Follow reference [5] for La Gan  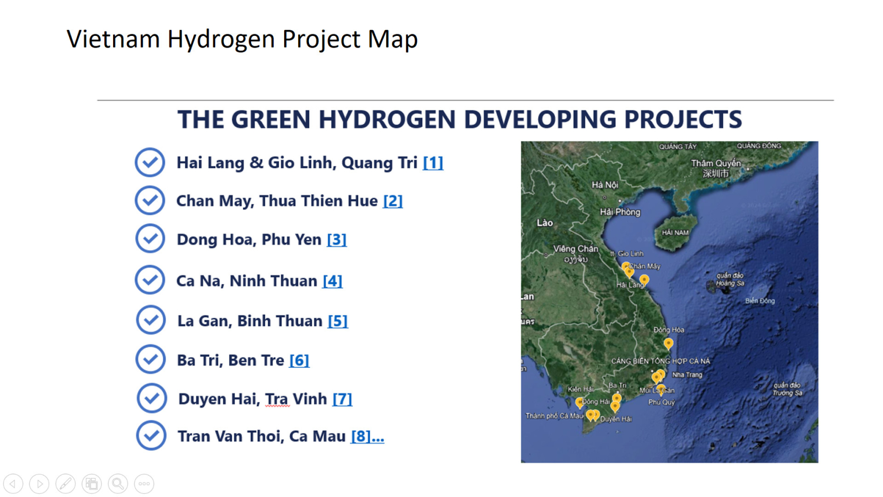(337, 321)
